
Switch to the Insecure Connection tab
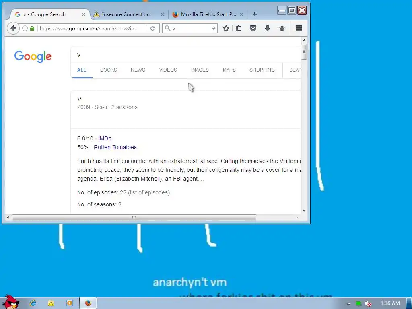[126, 14]
